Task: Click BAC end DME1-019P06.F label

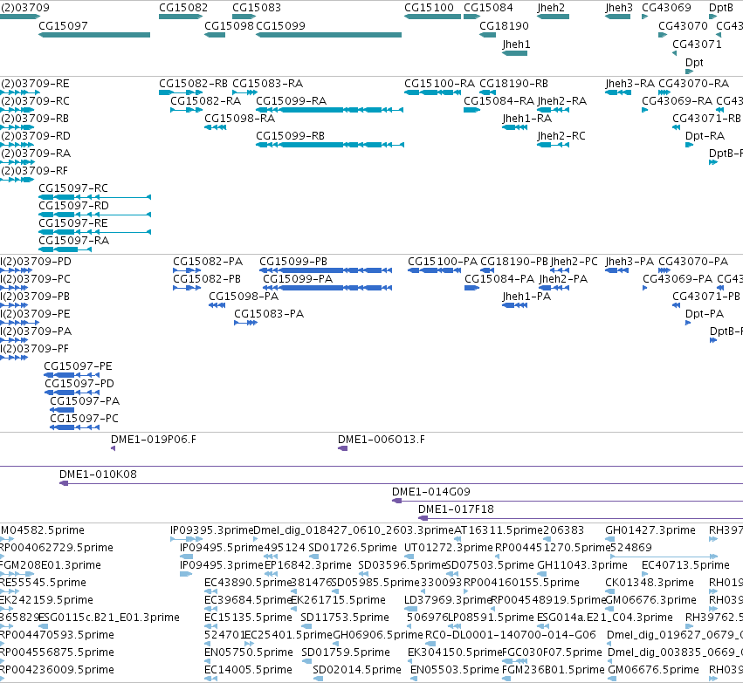Action: click(x=154, y=440)
